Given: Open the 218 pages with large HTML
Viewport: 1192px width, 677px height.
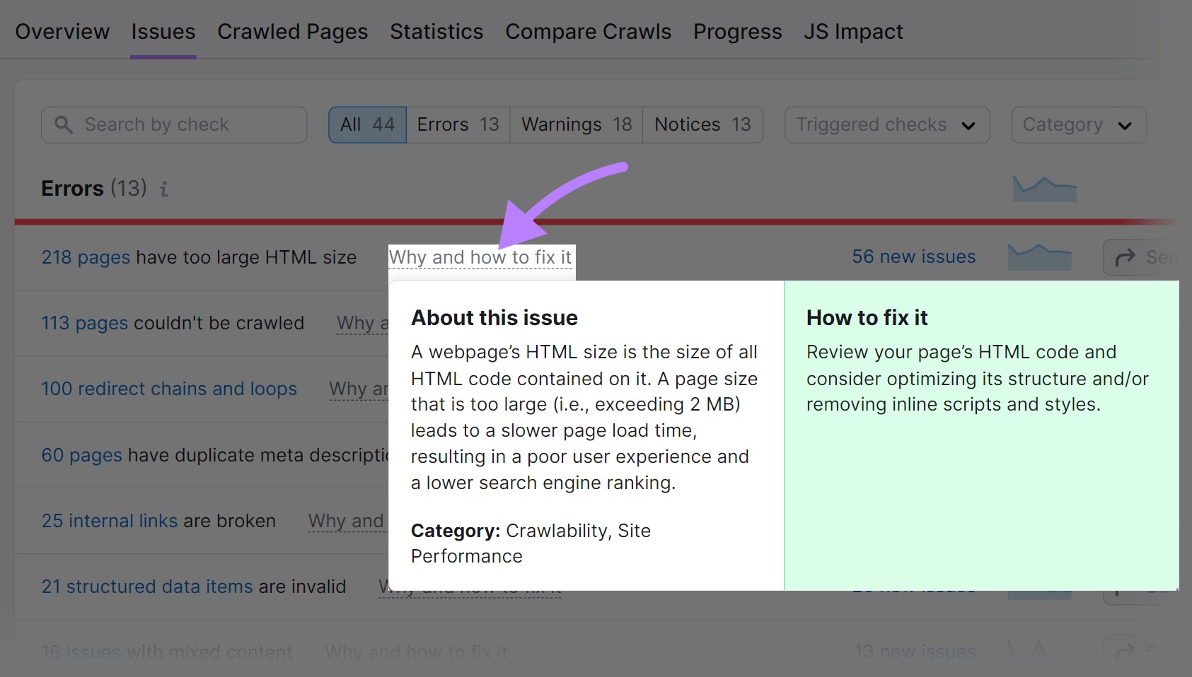Looking at the screenshot, I should (x=84, y=257).
